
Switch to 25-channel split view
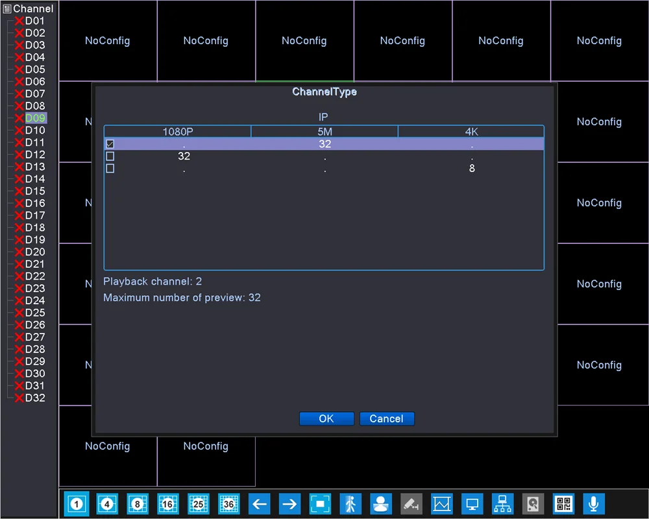pyautogui.click(x=198, y=503)
